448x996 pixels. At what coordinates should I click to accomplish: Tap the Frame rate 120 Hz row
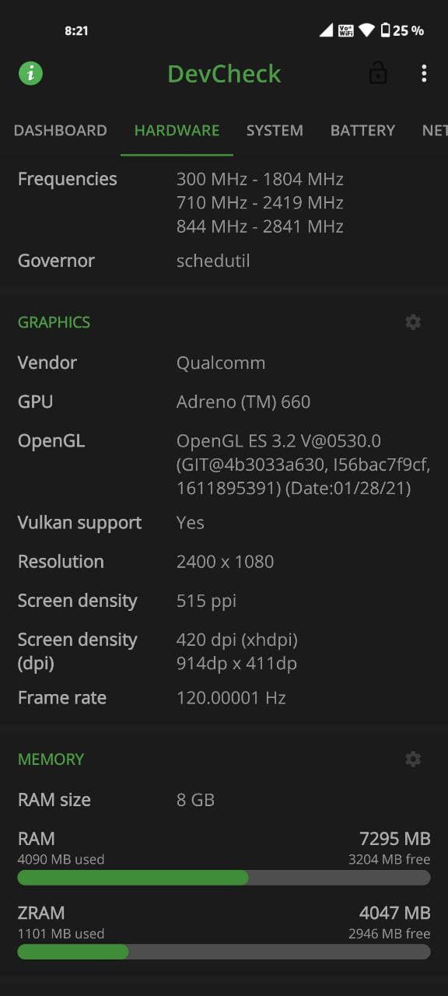tap(224, 698)
